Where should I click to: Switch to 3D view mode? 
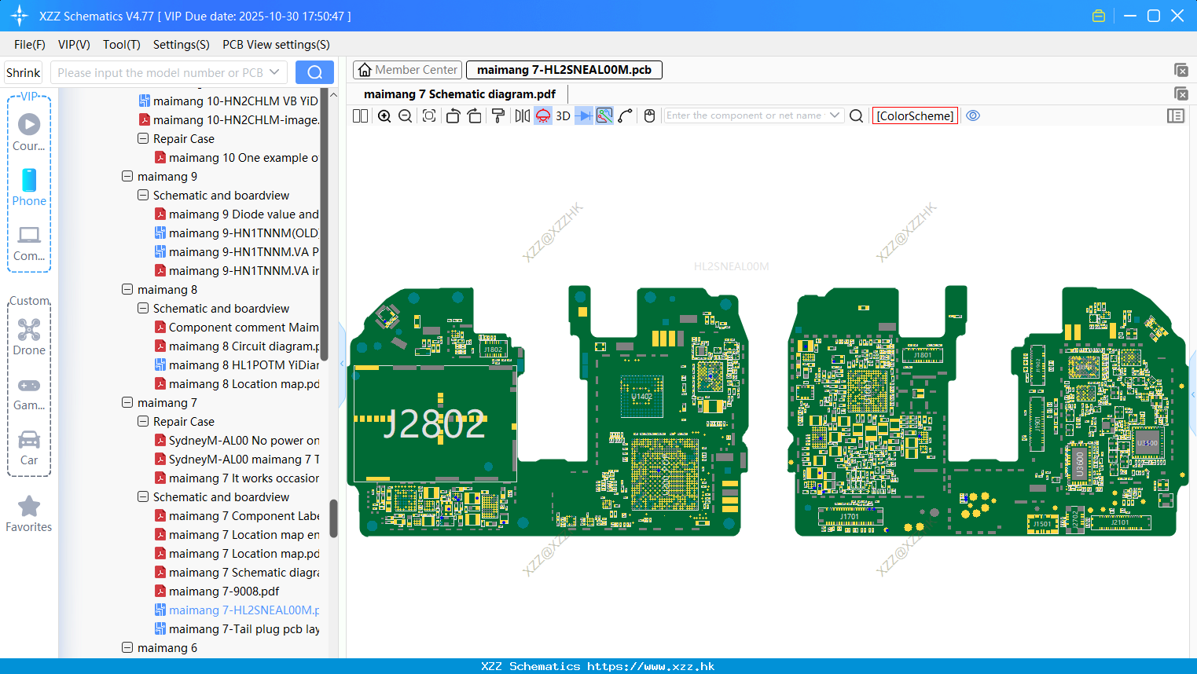coord(563,115)
